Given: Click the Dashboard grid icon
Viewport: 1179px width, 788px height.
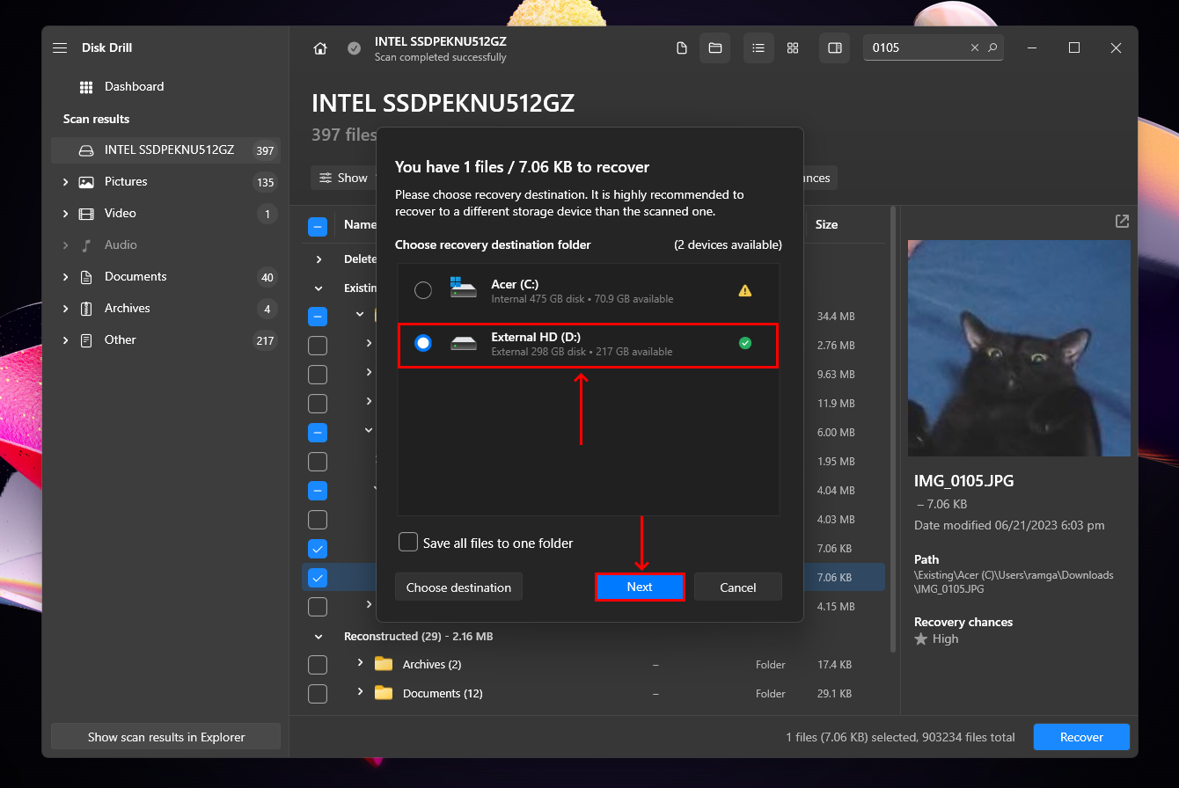Looking at the screenshot, I should point(86,87).
